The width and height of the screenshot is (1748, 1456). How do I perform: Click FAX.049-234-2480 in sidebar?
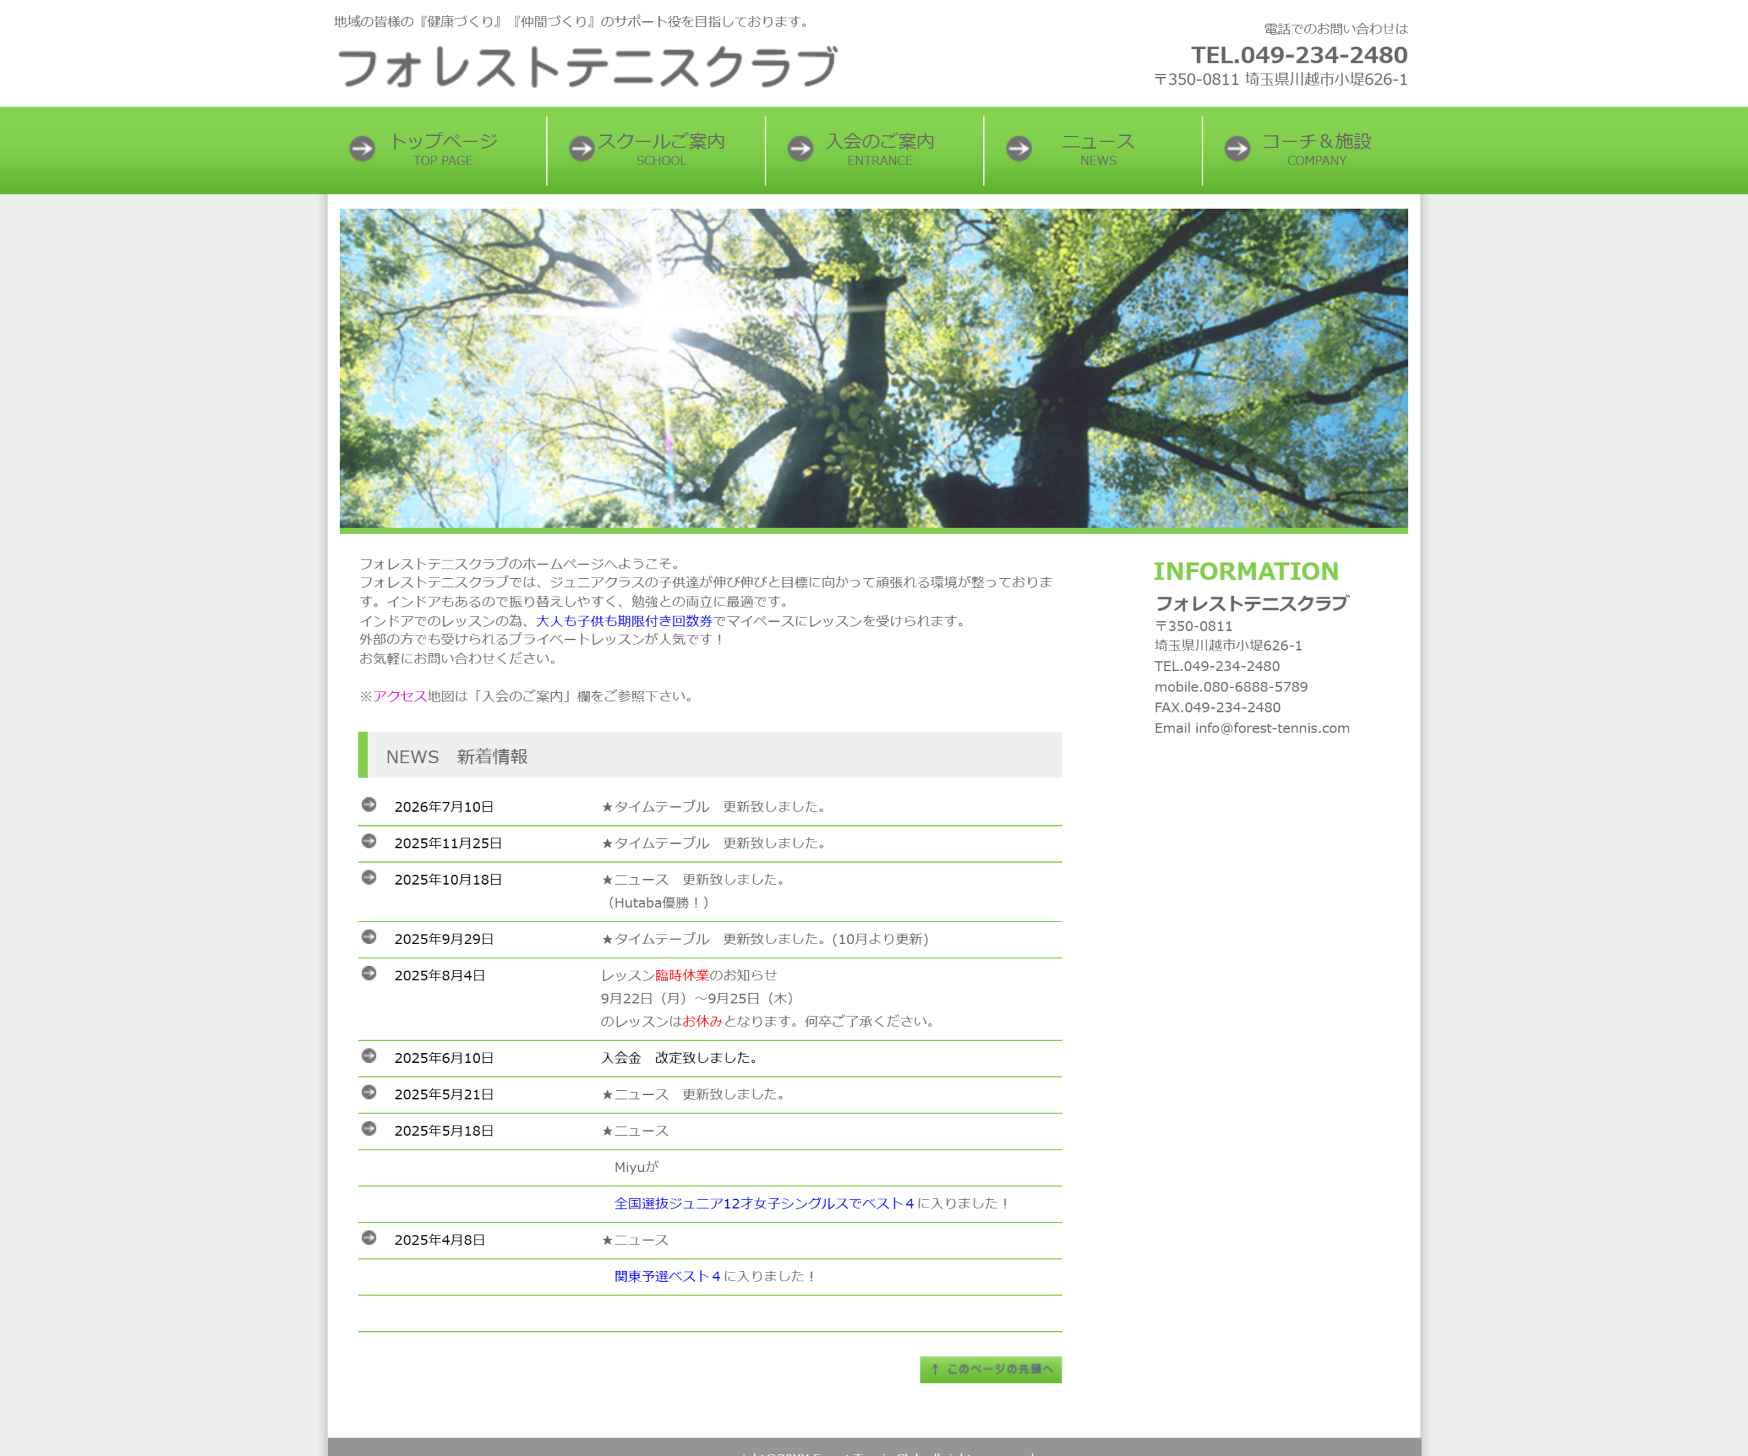[x=1217, y=708]
